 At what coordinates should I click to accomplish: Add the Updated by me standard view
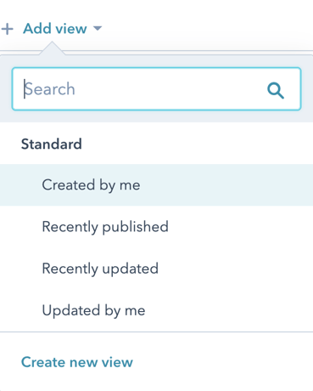click(156, 310)
